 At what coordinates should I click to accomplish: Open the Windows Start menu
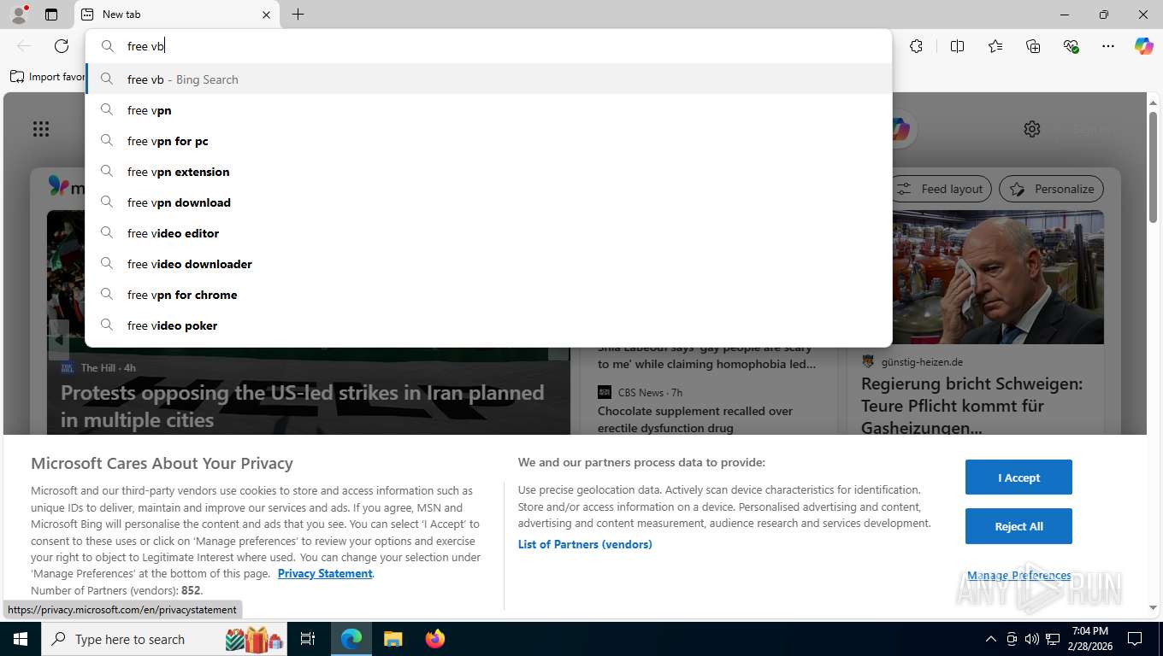(21, 639)
